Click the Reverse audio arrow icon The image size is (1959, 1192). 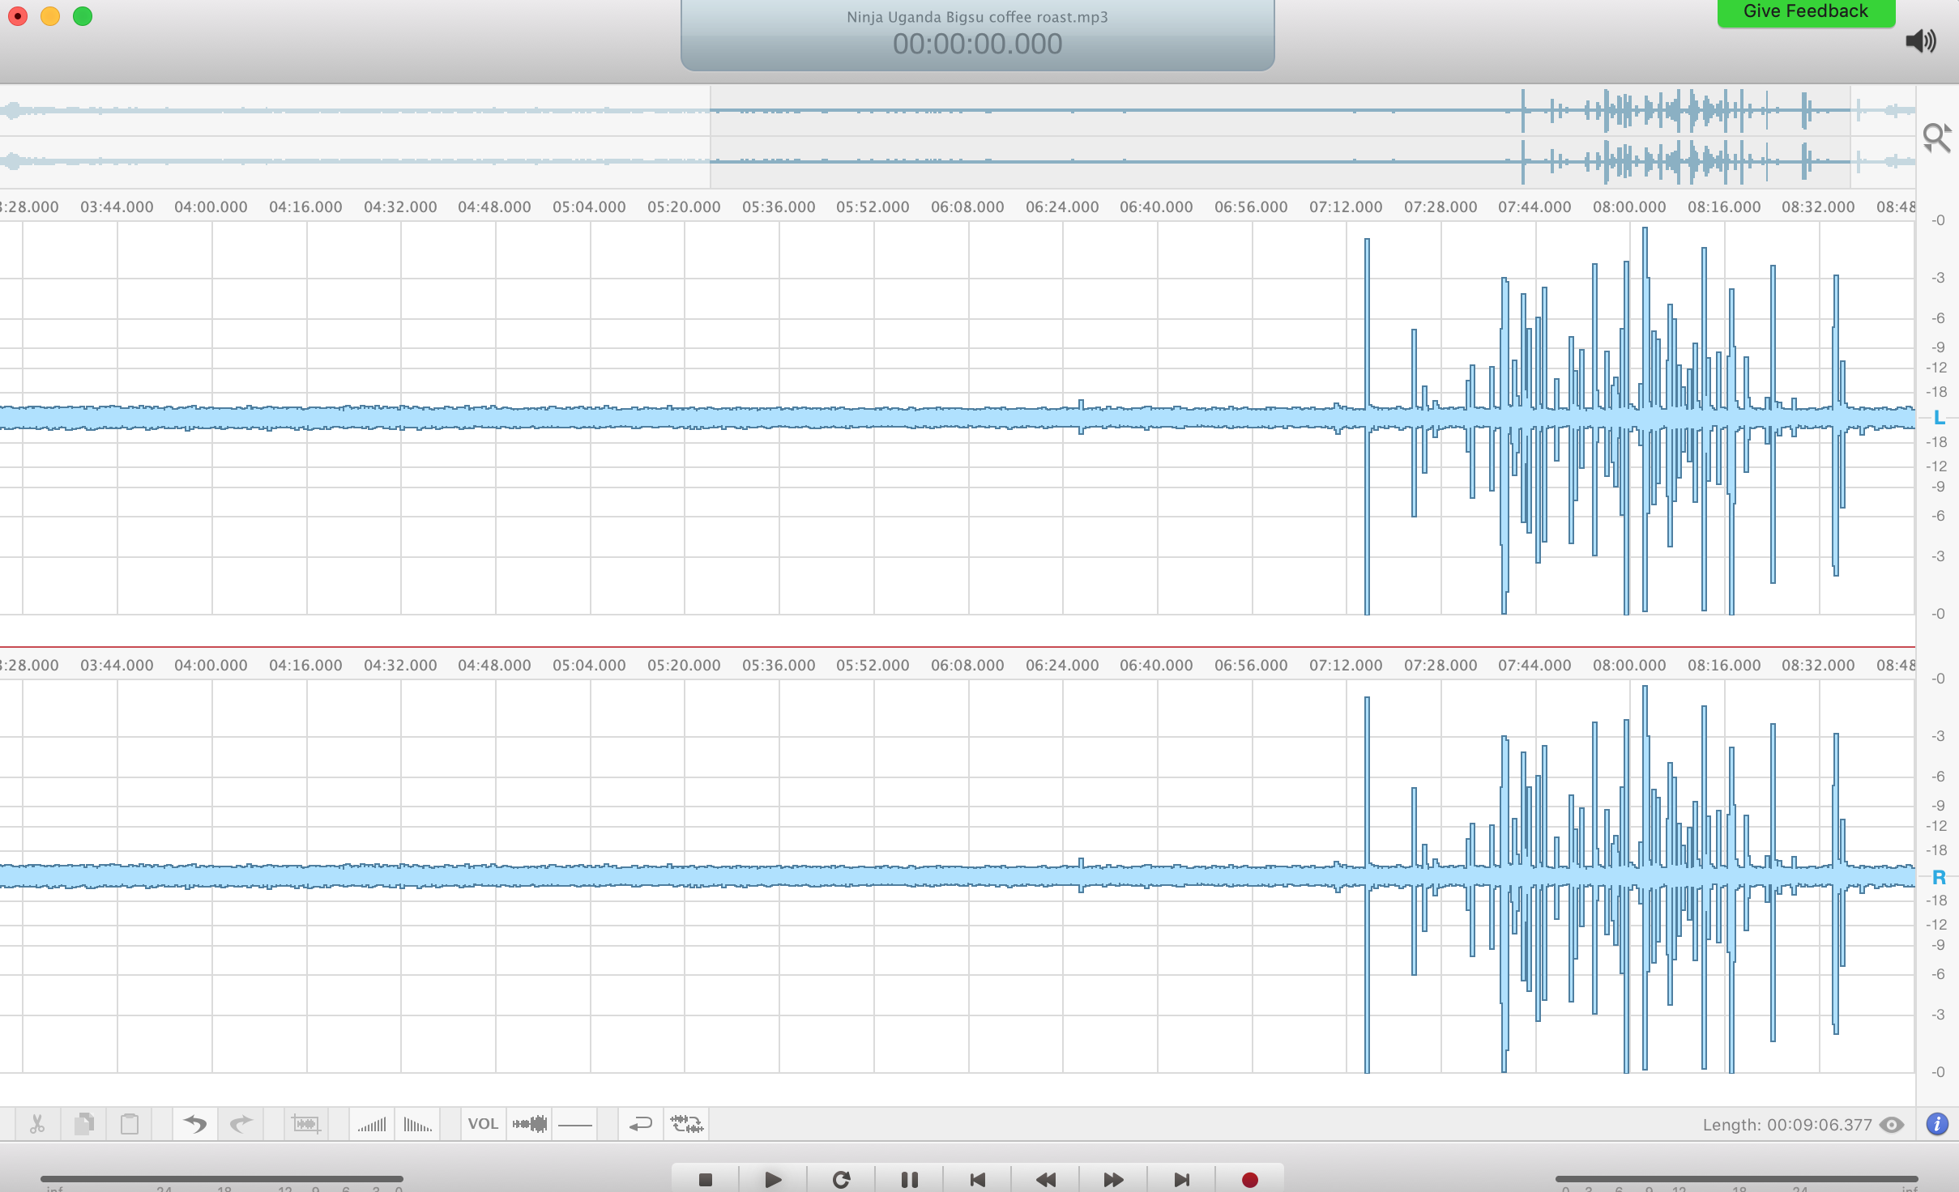[640, 1124]
